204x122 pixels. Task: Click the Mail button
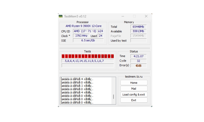[134, 89]
